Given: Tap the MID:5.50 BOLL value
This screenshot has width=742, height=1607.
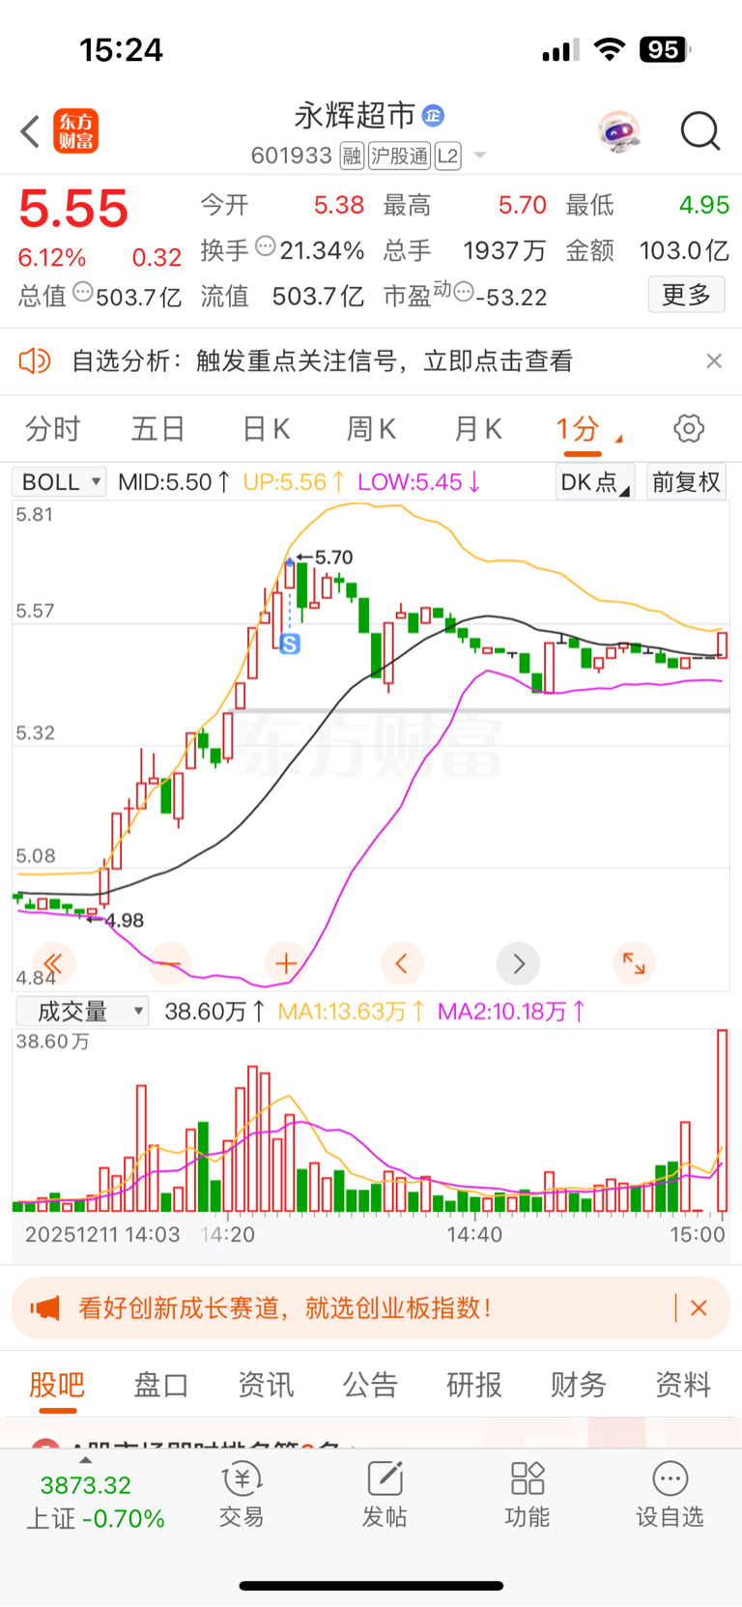Looking at the screenshot, I should (x=174, y=481).
